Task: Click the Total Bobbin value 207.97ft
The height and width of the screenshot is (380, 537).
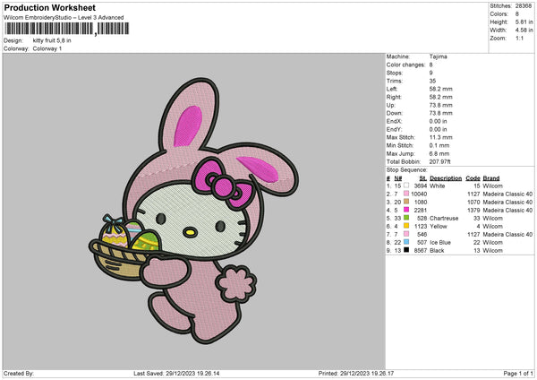Action: coord(439,161)
